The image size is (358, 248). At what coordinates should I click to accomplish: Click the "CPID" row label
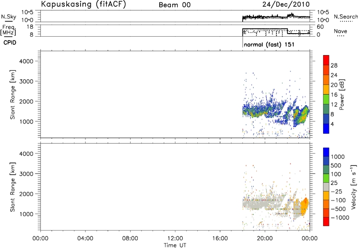coord(10,43)
